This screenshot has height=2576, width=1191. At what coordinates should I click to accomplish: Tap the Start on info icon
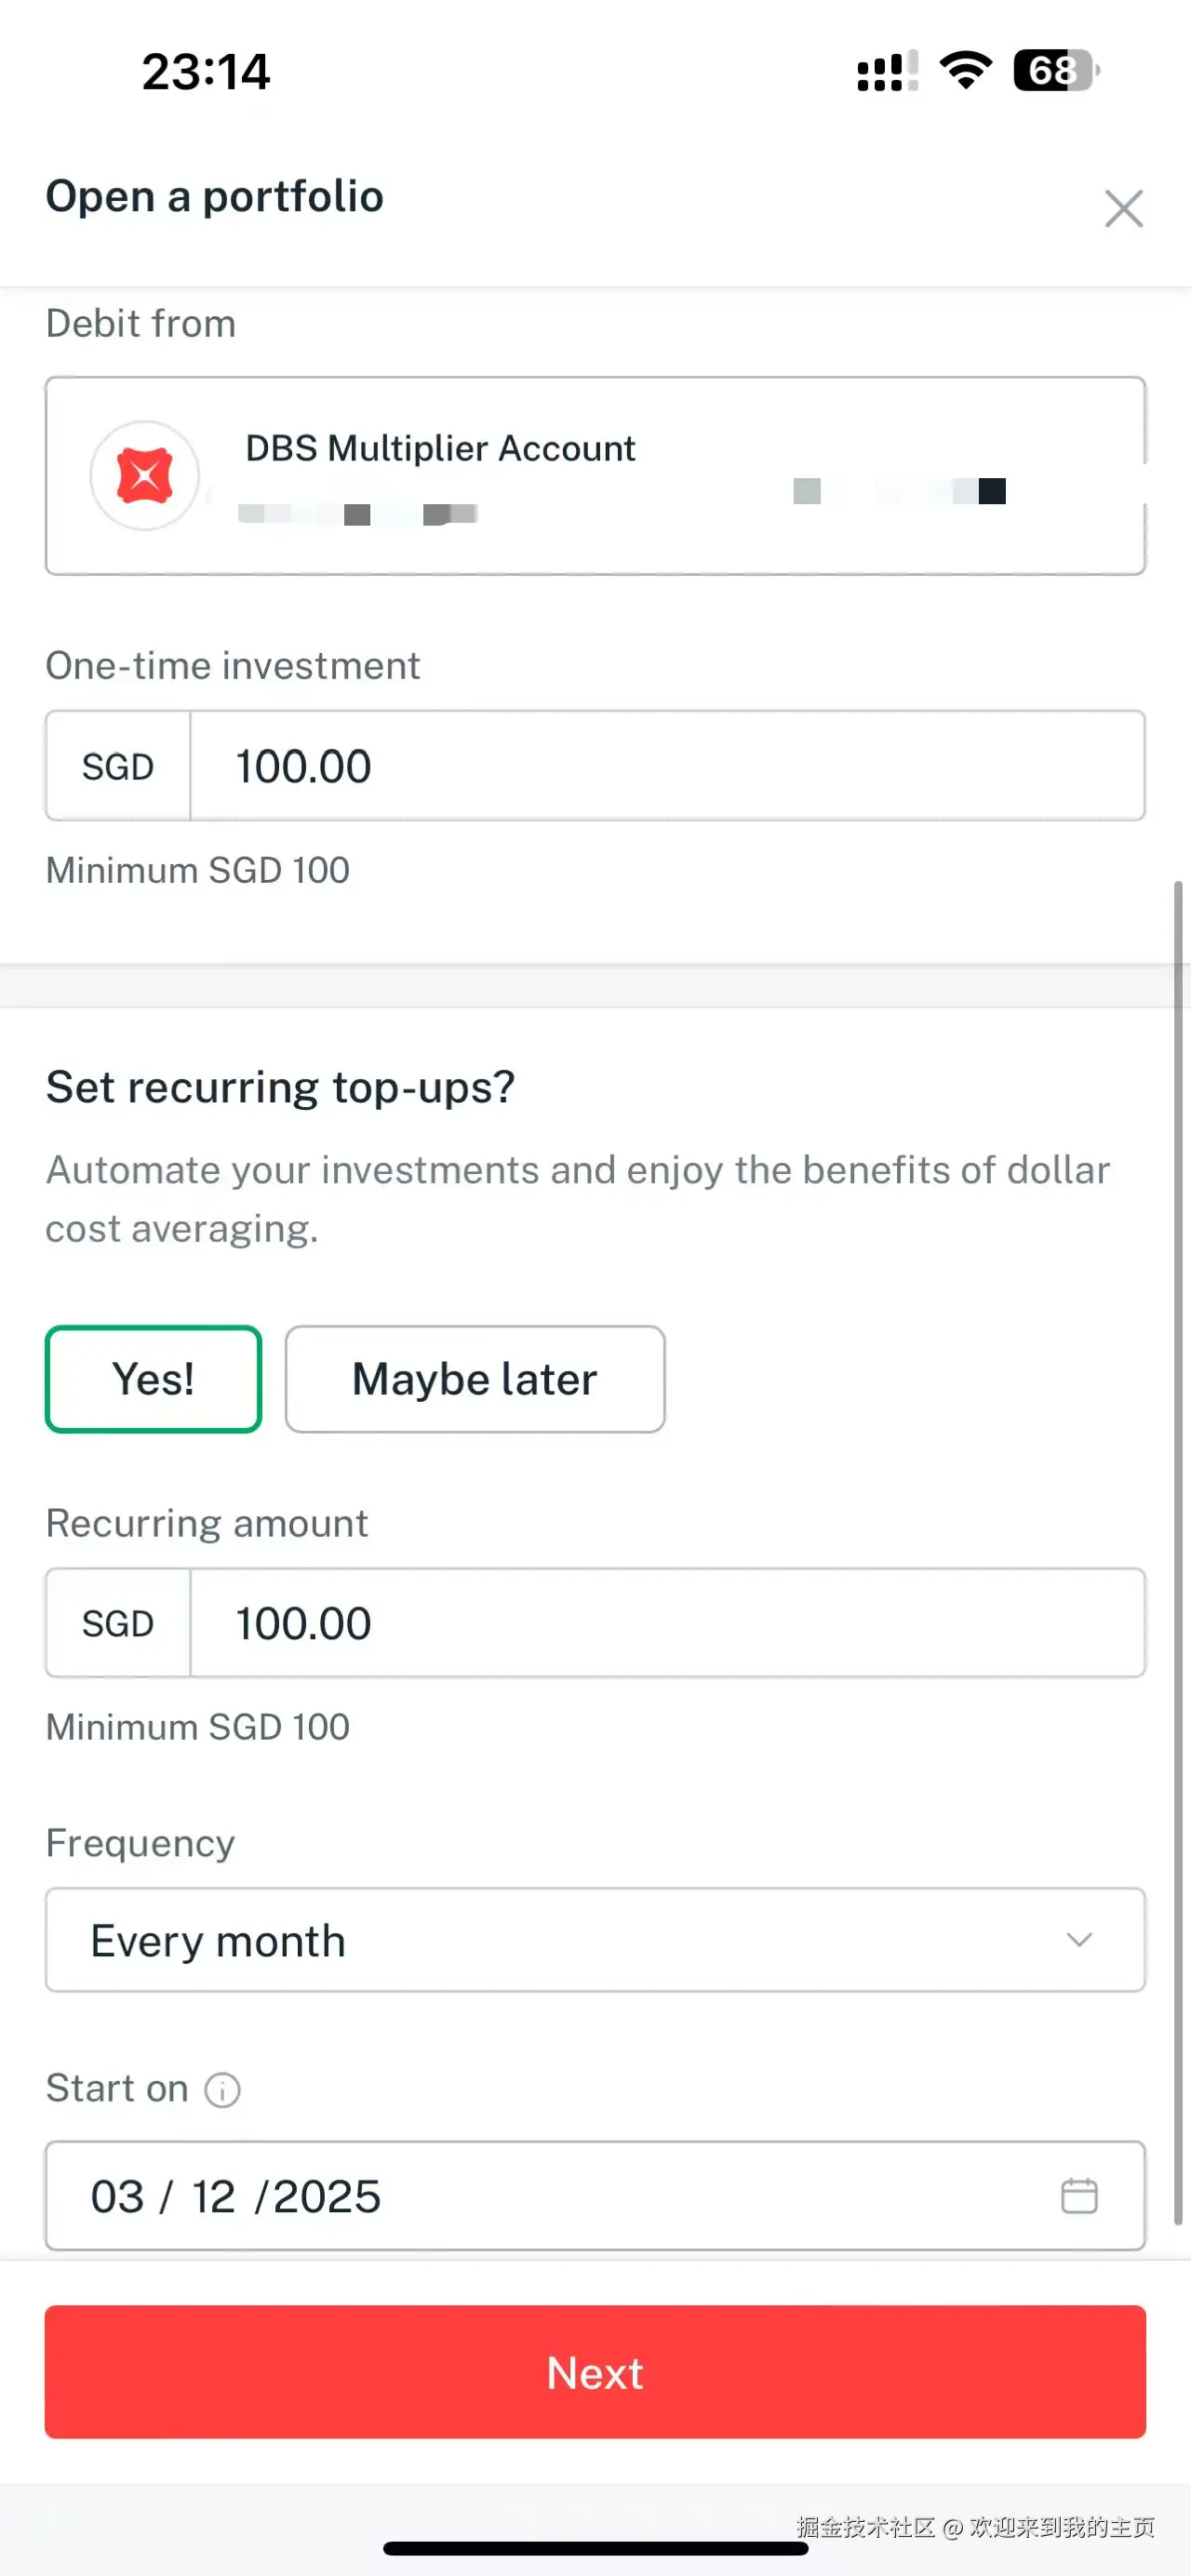222,2090
